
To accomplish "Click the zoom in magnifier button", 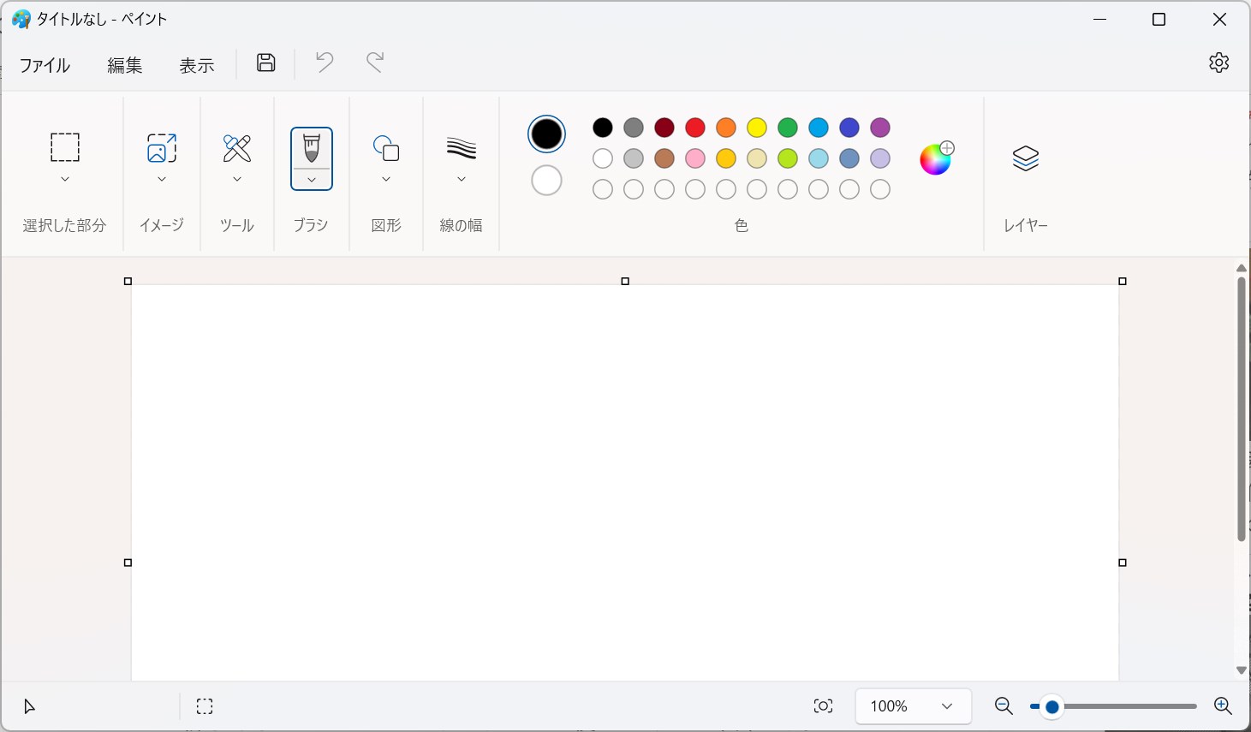I will pyautogui.click(x=1223, y=706).
